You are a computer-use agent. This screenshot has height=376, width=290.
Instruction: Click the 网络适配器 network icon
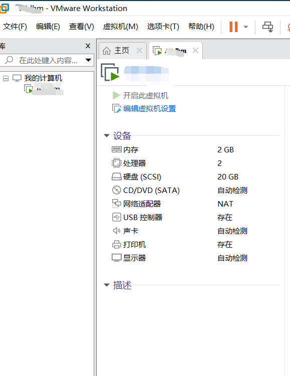tap(117, 204)
